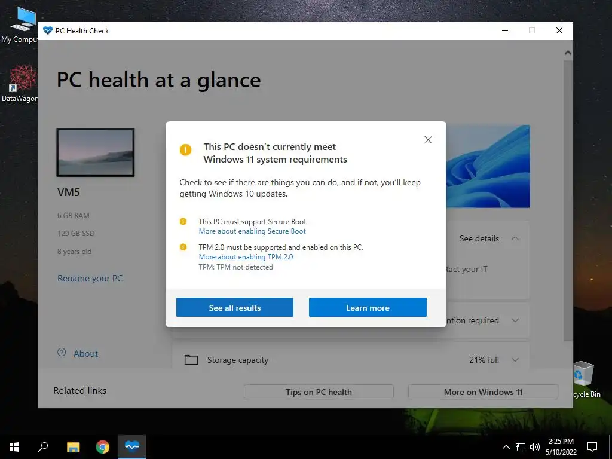Open the About link
Viewport: 612px width, 459px height.
tap(86, 354)
